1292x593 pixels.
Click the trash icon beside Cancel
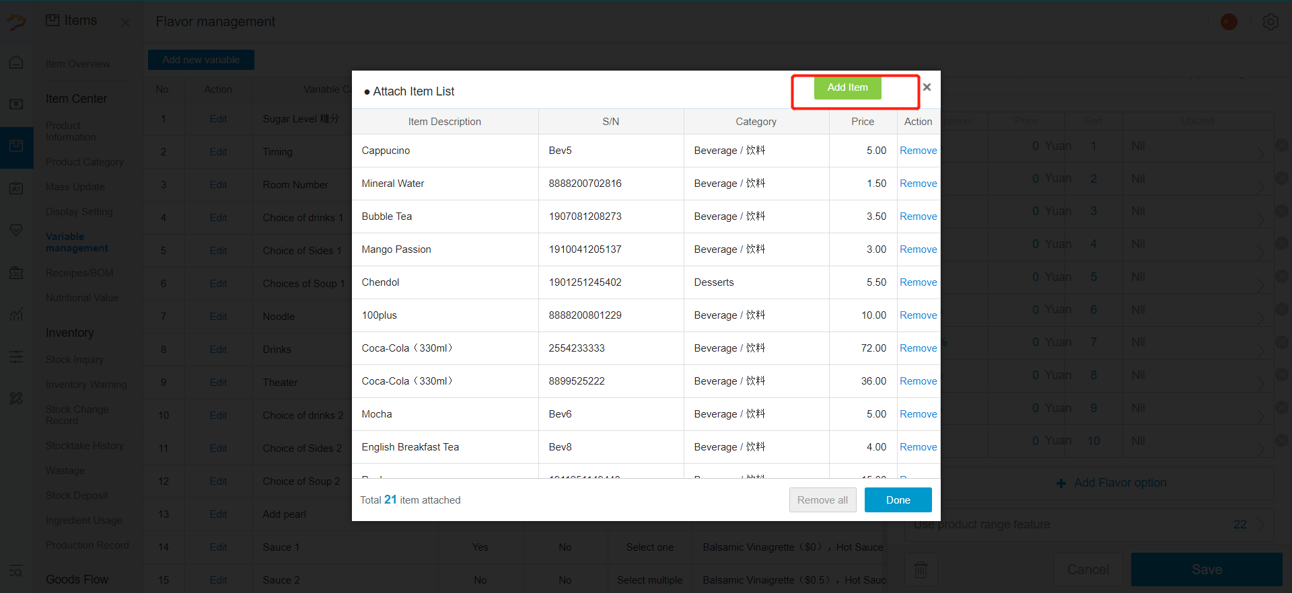921,569
